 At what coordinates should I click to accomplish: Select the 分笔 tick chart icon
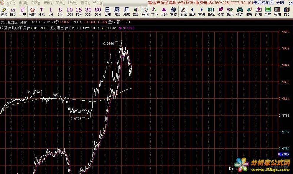pos(42,11)
